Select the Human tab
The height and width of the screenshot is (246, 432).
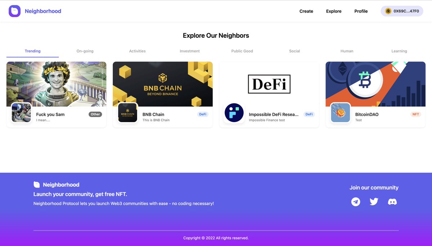(x=347, y=51)
